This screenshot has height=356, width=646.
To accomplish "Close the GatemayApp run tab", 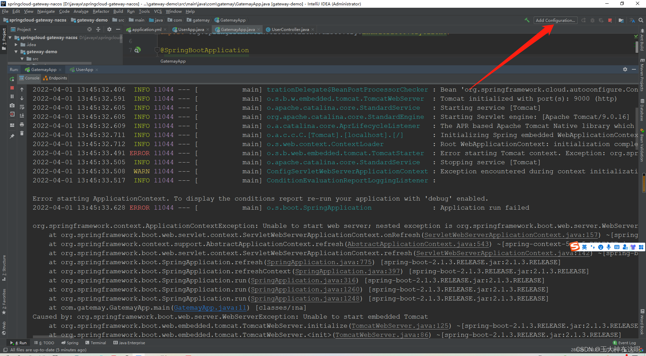I will tap(60, 70).
